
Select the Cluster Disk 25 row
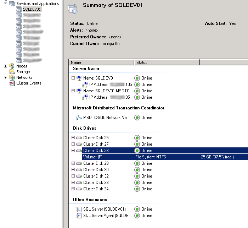click(96, 138)
